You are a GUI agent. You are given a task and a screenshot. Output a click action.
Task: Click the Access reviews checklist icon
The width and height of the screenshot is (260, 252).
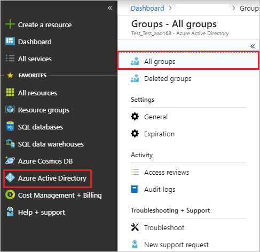point(135,172)
